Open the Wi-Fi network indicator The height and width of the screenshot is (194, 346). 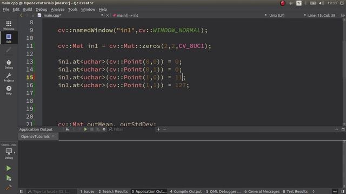[291, 3]
